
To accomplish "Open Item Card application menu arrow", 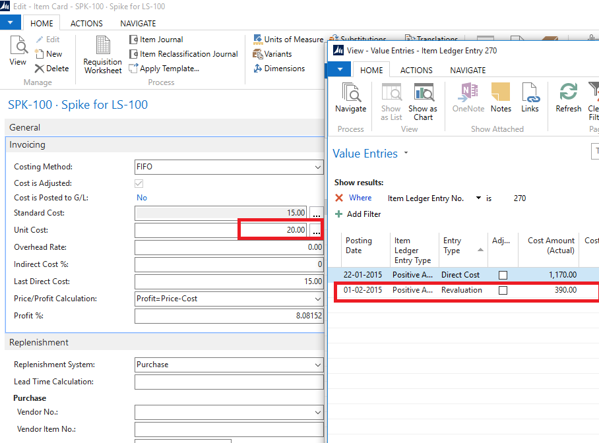I will point(11,22).
